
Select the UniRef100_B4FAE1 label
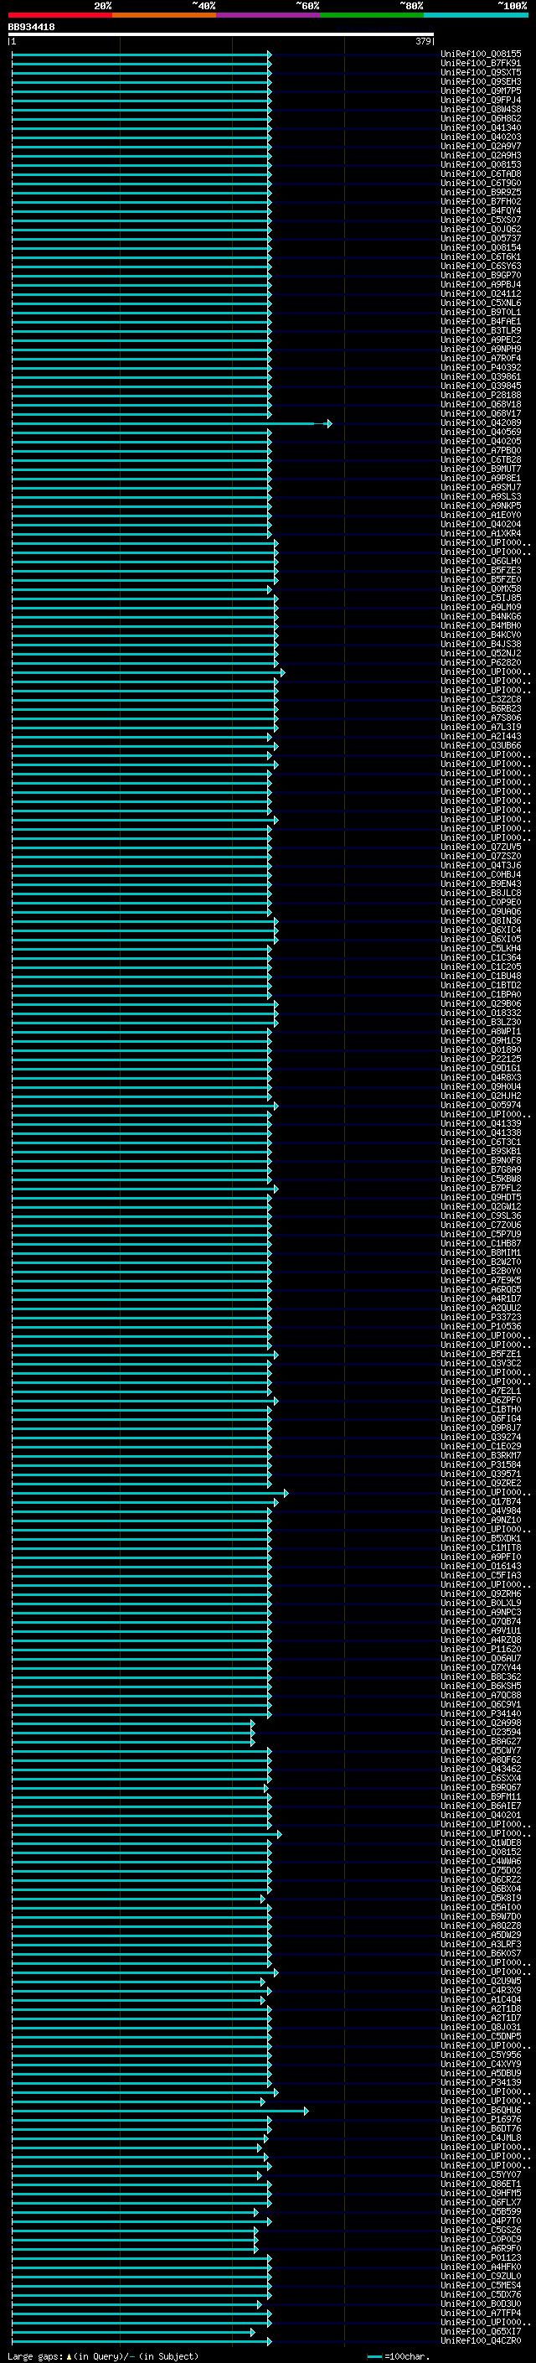tap(481, 321)
